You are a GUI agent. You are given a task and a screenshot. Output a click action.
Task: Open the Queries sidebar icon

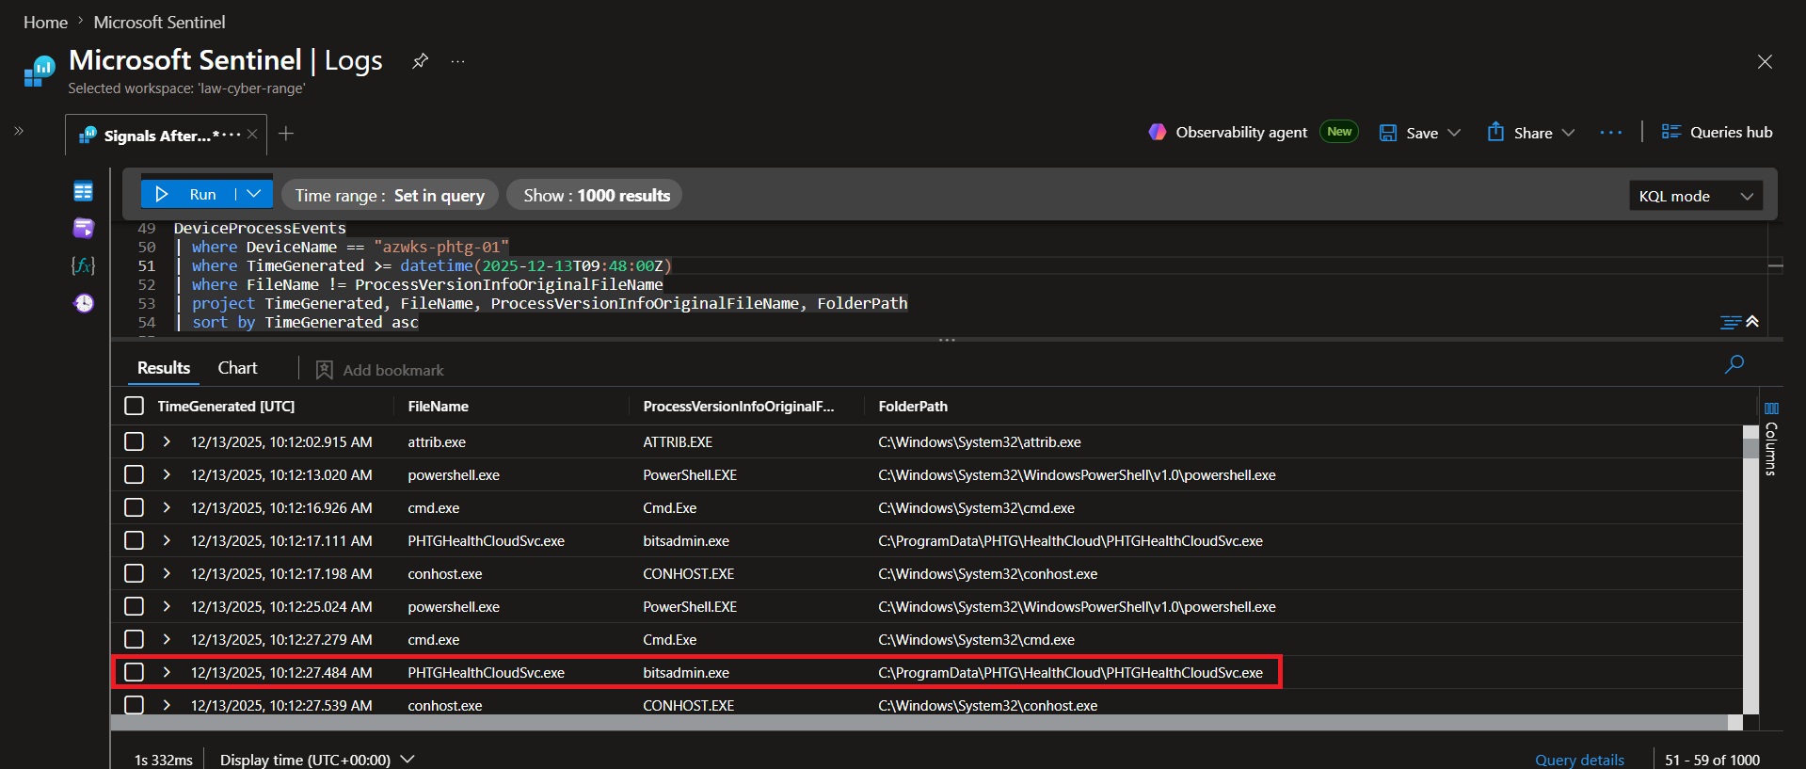click(x=83, y=228)
